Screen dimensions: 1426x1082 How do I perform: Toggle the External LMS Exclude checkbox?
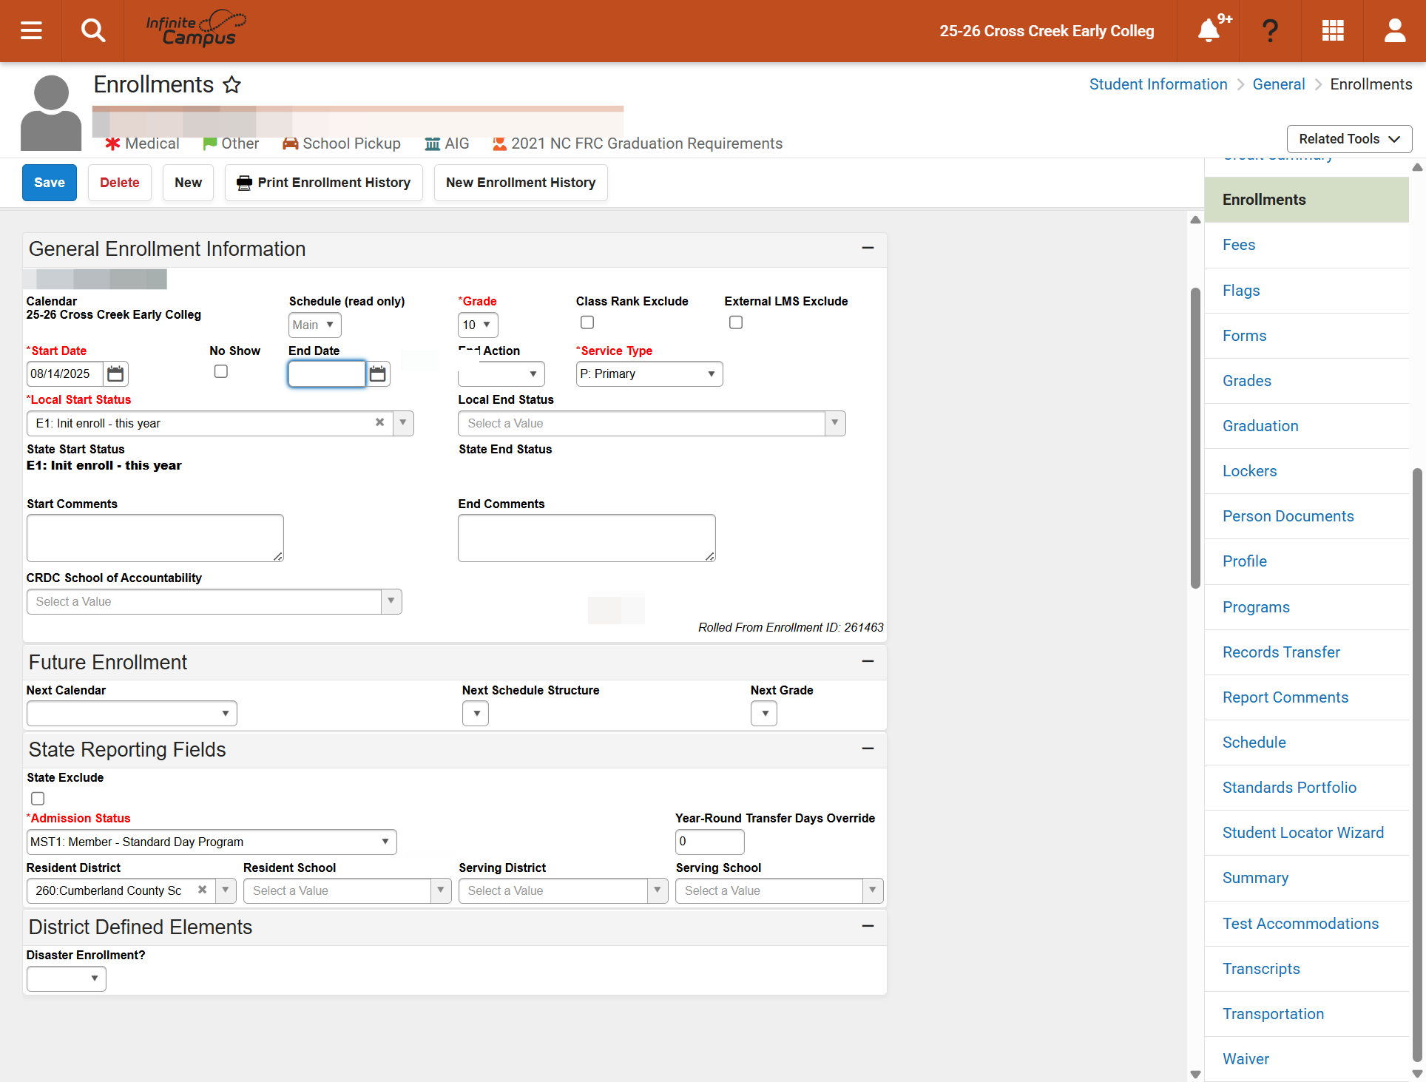pos(736,322)
